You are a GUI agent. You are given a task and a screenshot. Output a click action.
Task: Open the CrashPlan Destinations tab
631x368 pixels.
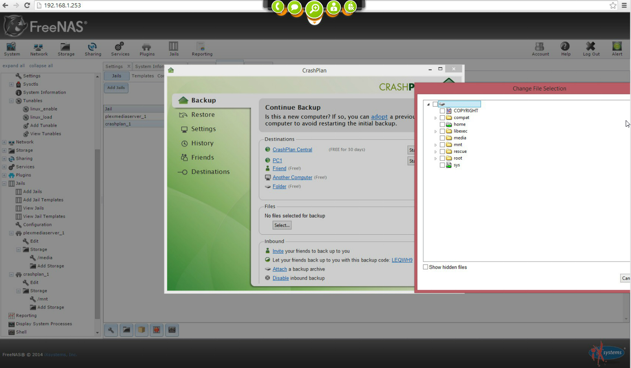[x=210, y=172]
